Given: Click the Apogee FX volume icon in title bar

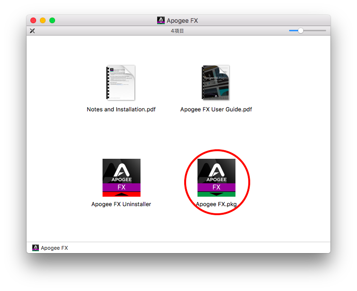Looking at the screenshot, I should (x=161, y=20).
